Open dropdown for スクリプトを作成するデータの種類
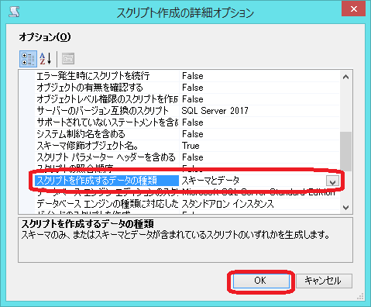 click(332, 181)
